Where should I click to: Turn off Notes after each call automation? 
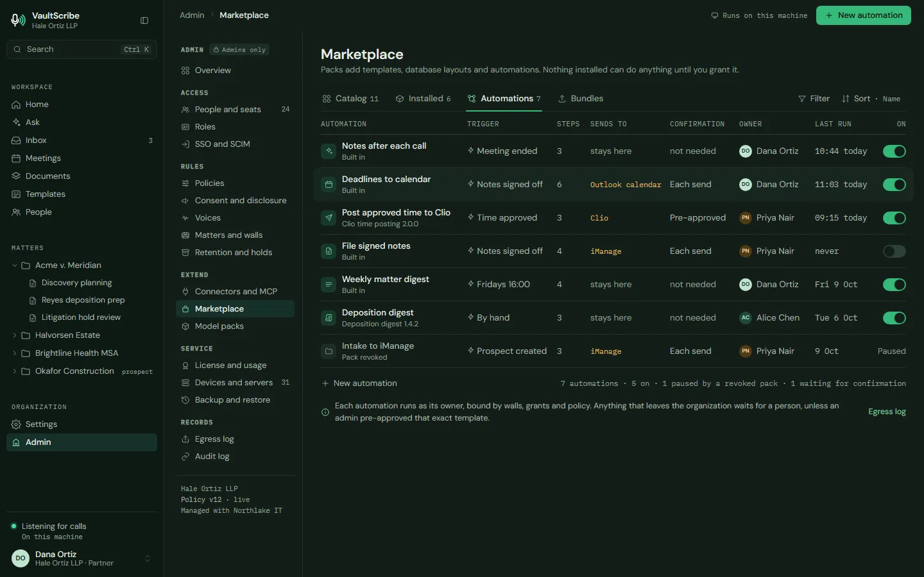coord(894,151)
